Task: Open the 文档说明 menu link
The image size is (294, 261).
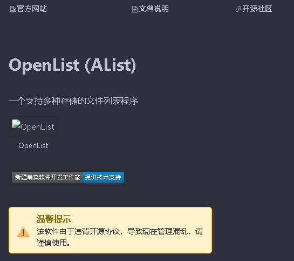Action: click(154, 9)
